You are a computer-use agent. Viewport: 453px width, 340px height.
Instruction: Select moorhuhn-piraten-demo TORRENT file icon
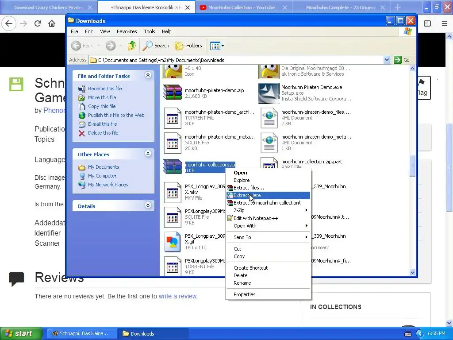click(173, 118)
